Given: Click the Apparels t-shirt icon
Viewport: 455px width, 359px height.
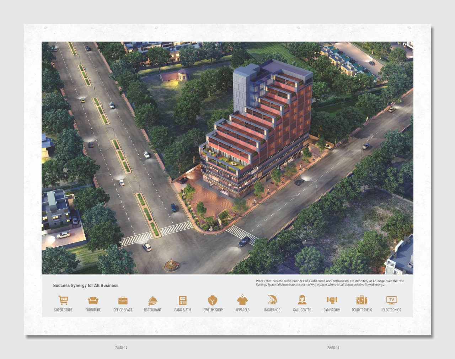Looking at the screenshot, I should (x=242, y=300).
